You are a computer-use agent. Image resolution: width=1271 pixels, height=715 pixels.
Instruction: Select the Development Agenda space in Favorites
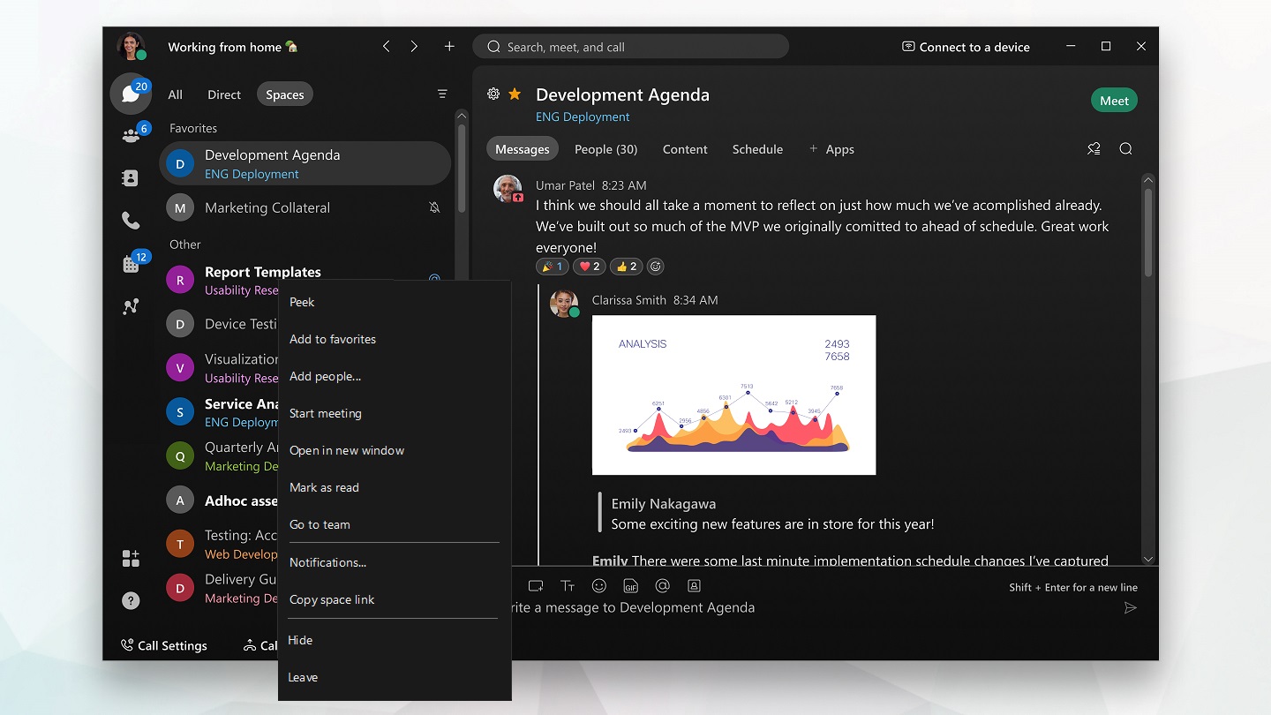(305, 163)
